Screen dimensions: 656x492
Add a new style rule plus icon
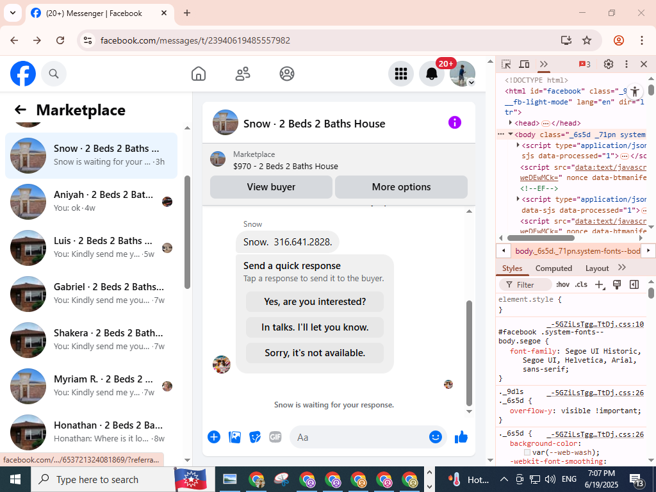pyautogui.click(x=600, y=284)
